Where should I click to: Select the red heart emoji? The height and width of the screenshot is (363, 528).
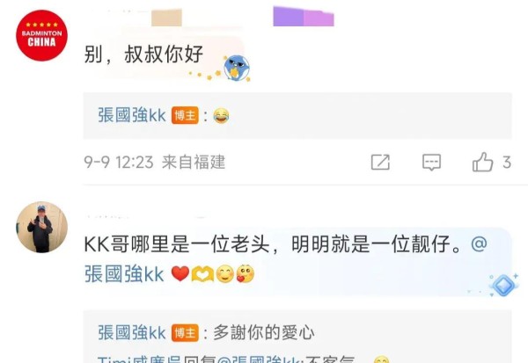(x=180, y=273)
